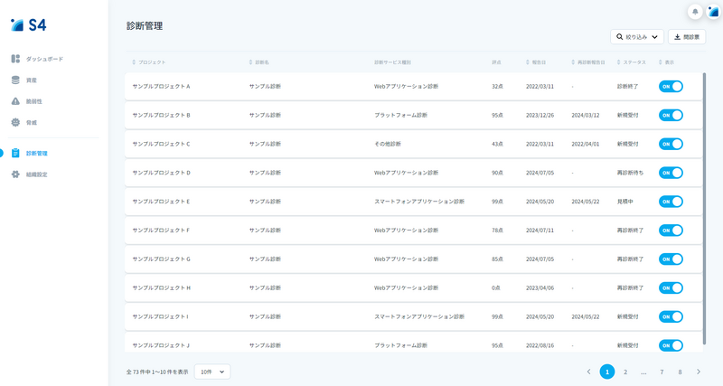Open the ダッシュボード dashboard icon in sidebar

point(15,59)
